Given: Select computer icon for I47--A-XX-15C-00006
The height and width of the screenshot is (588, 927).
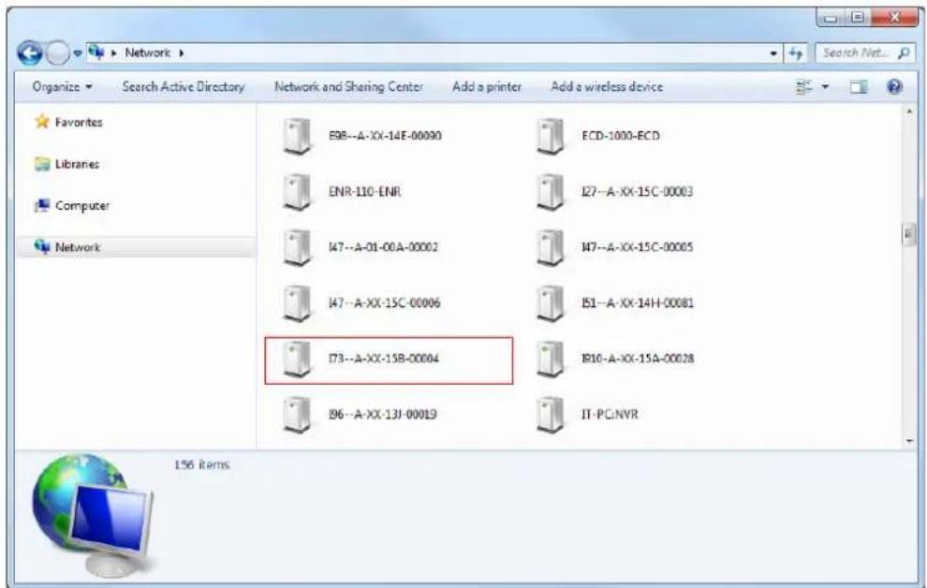Looking at the screenshot, I should (x=297, y=303).
